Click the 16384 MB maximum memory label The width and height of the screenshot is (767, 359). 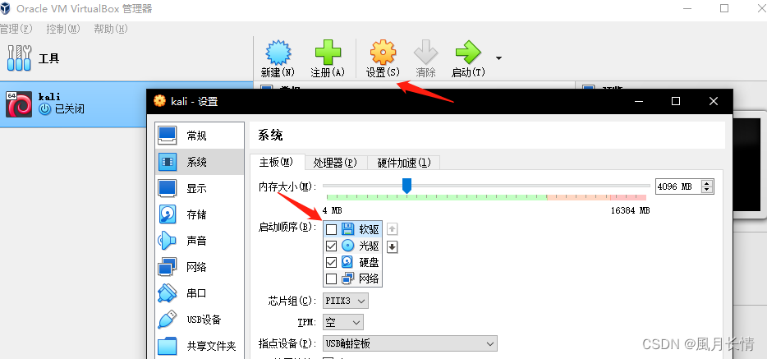coord(630,210)
